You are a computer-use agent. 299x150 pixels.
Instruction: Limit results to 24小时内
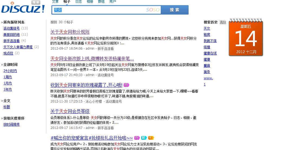point(10,71)
